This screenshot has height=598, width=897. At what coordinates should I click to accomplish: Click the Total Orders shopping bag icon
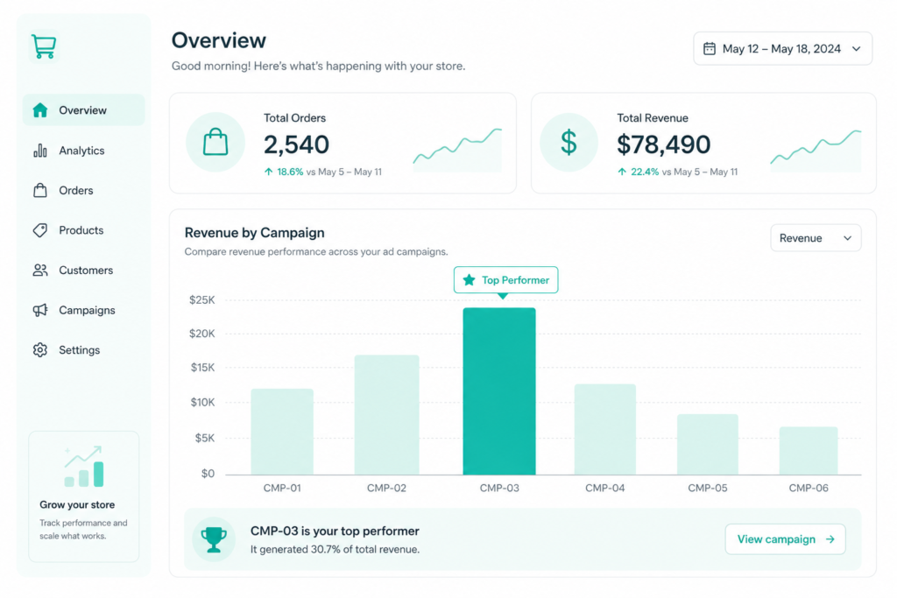(x=215, y=142)
